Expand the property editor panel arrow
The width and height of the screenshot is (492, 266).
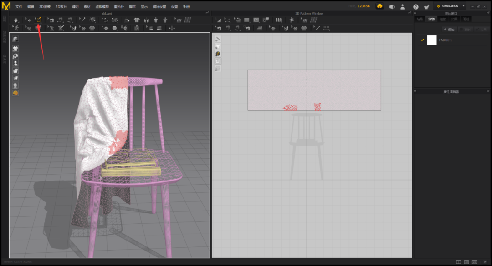(415, 91)
